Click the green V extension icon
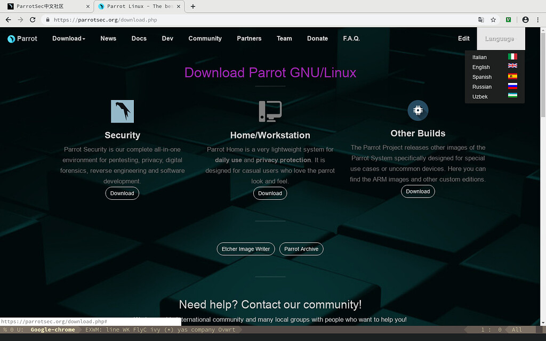Screen dimensions: 546x341 pyautogui.click(x=508, y=20)
